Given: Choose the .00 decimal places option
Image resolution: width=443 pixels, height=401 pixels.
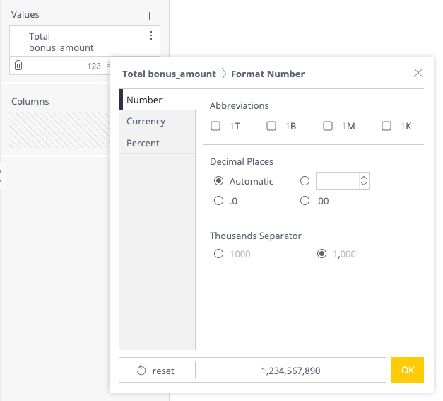Looking at the screenshot, I should (305, 201).
